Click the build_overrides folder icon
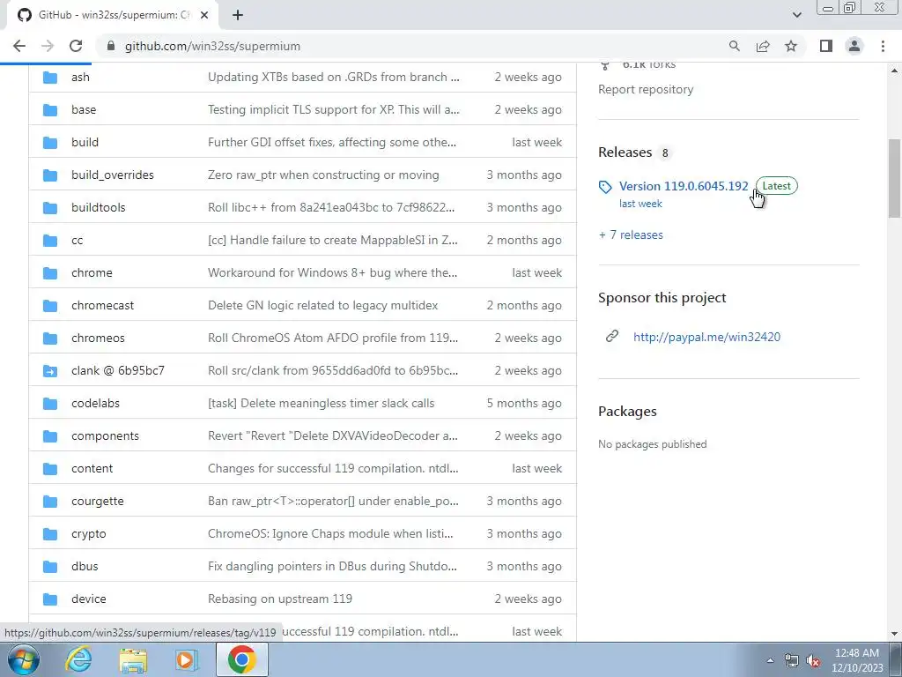 click(x=50, y=175)
